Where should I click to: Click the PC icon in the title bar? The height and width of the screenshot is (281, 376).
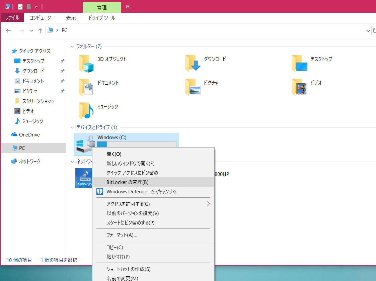click(x=7, y=6)
